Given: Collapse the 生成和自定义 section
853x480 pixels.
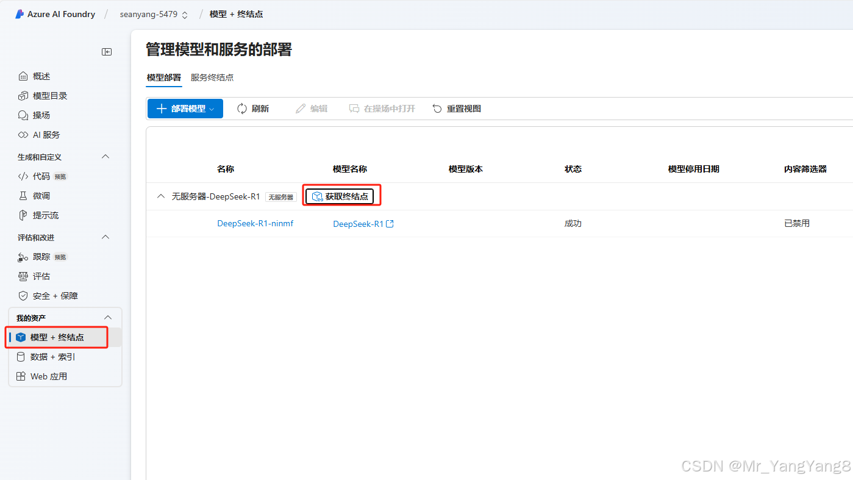Looking at the screenshot, I should coord(105,157).
